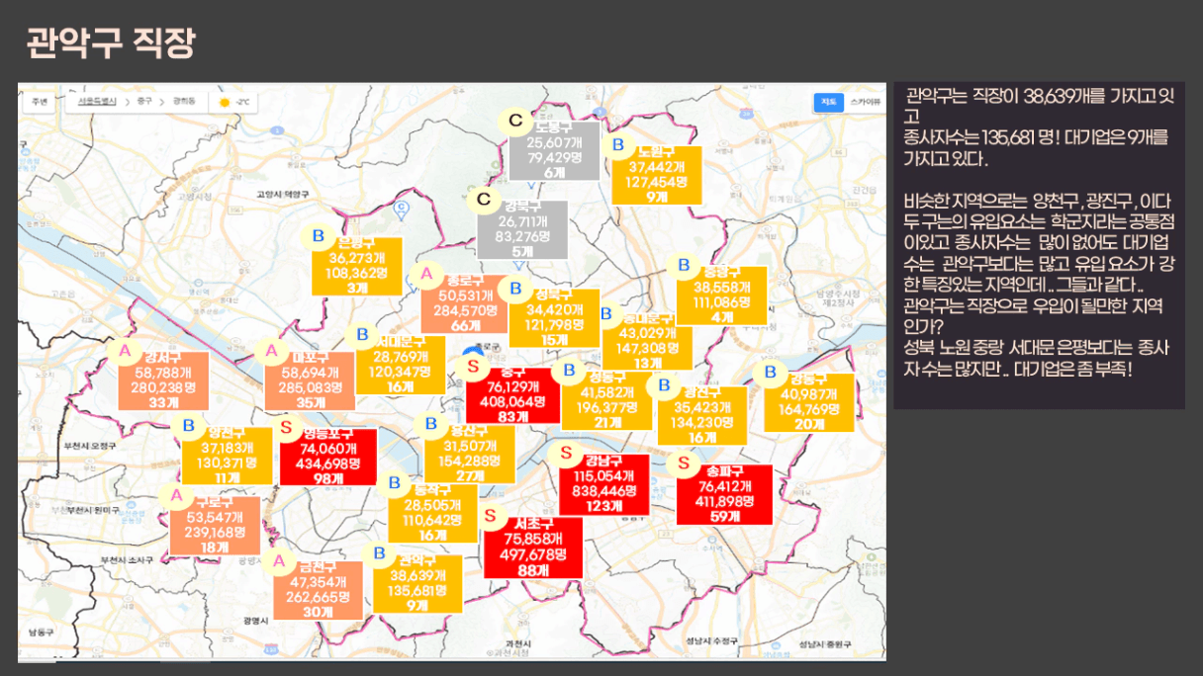Image resolution: width=1203 pixels, height=676 pixels.
Task: Click the A grade circle beside 강서구
Action: pos(125,350)
